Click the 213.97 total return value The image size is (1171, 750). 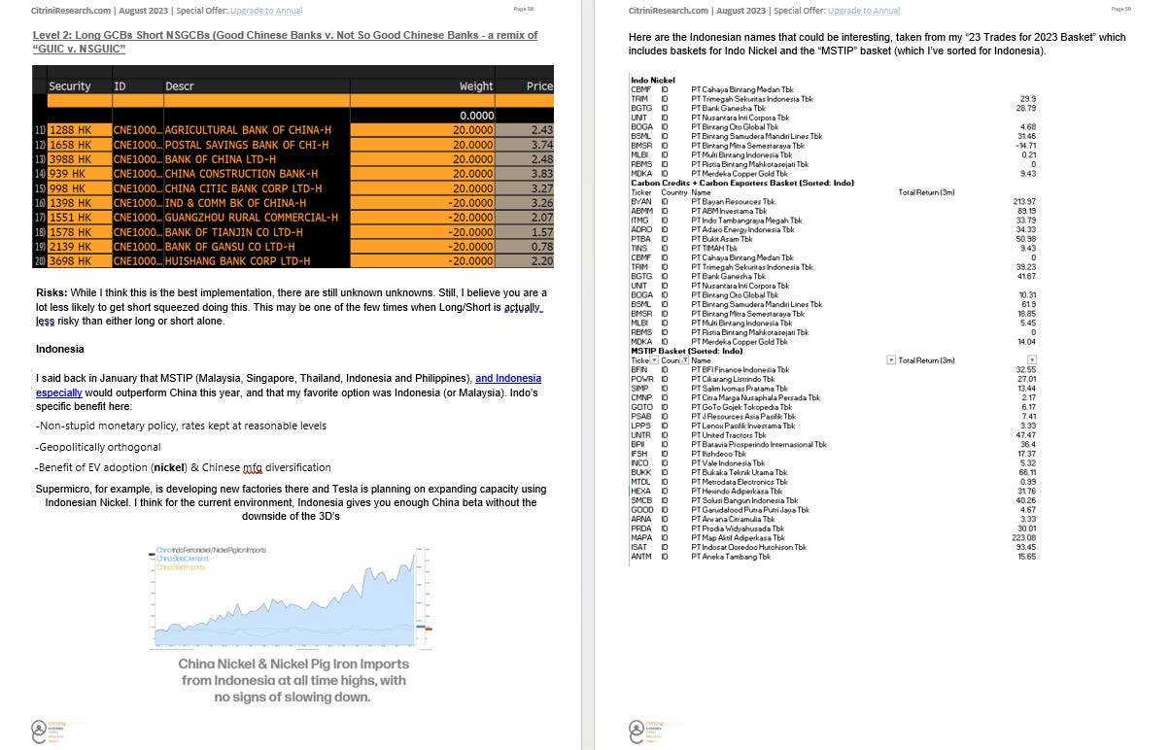coord(1025,202)
